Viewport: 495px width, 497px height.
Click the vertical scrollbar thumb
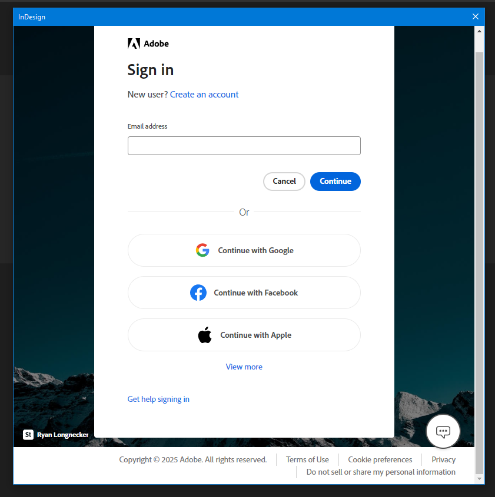tap(479, 263)
